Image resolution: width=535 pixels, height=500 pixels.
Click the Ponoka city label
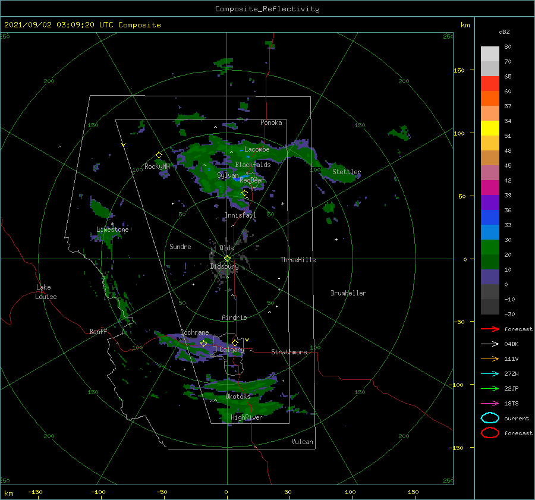coord(271,122)
